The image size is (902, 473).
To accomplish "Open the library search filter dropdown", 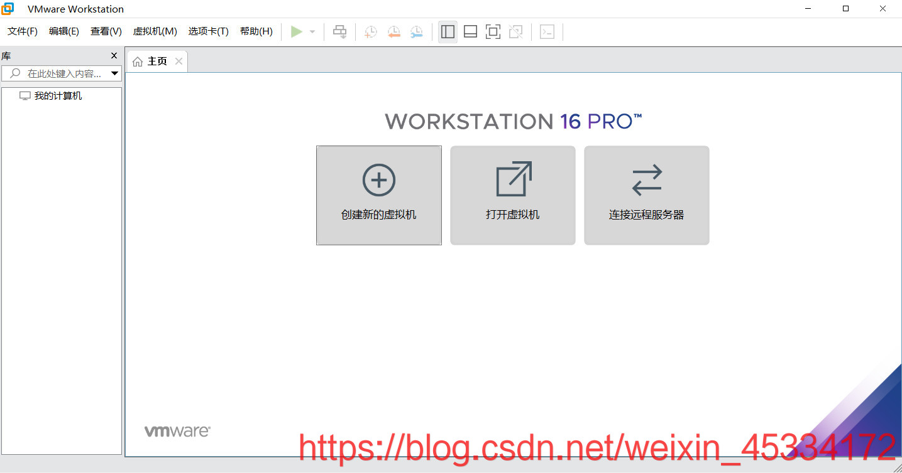I will [114, 73].
